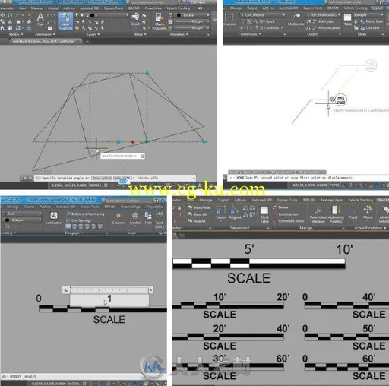The height and width of the screenshot is (386, 389).
Task: Click the Spell Check icon
Action: (160, 220)
